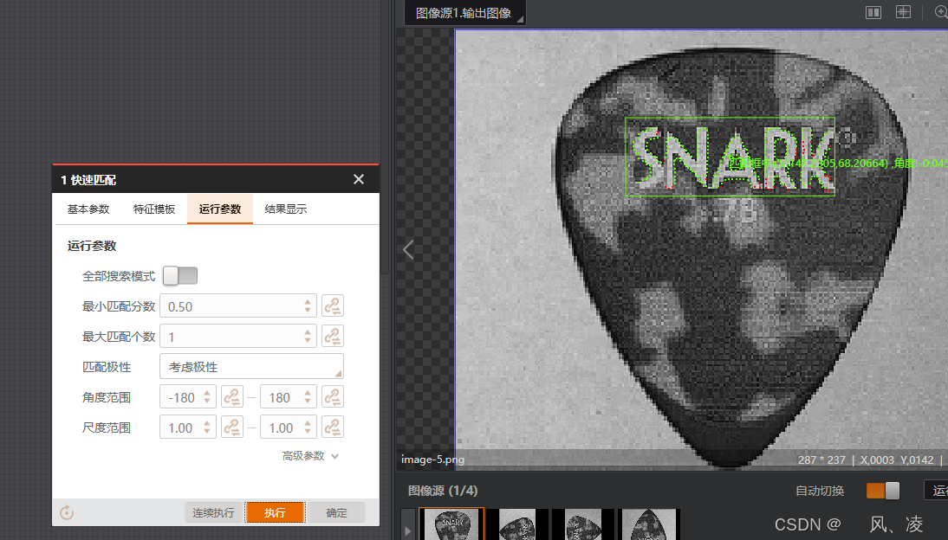Click the zoom magnifier icon
The height and width of the screenshot is (540, 948).
pos(941,12)
